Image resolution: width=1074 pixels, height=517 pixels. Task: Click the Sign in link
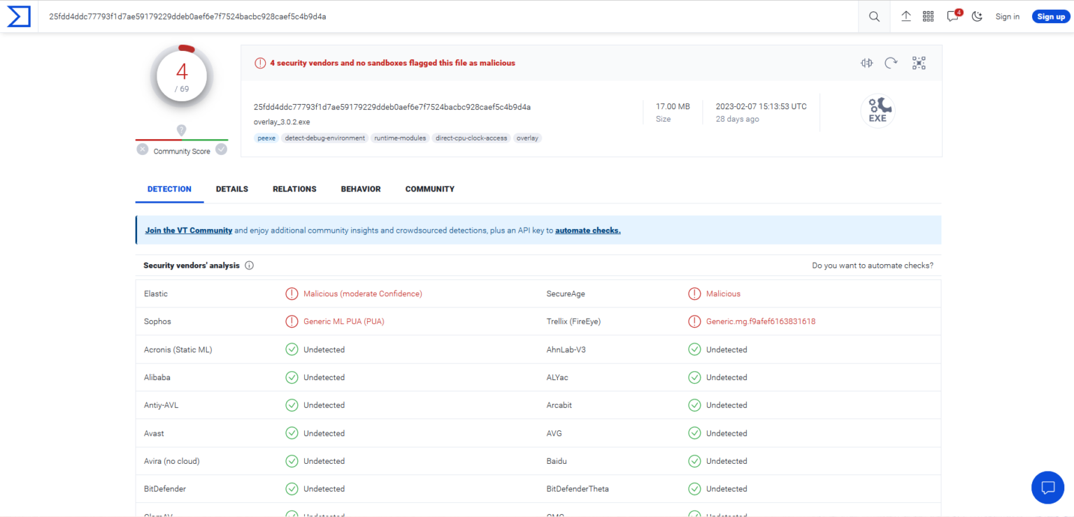point(1007,17)
